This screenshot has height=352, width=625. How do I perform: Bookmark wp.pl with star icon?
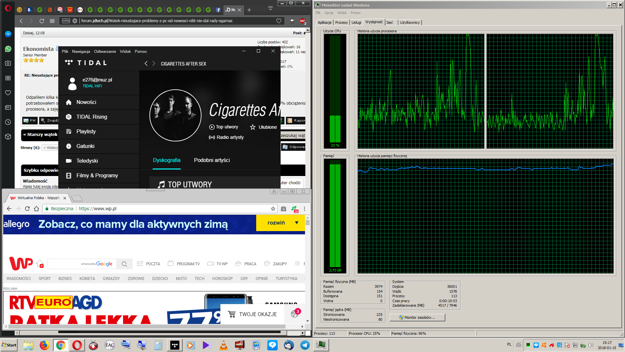tap(273, 209)
